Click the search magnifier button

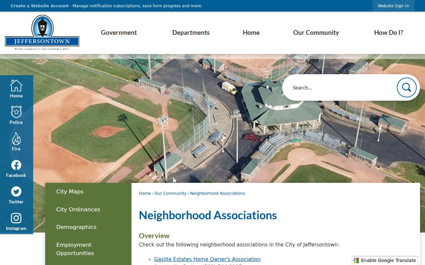click(406, 87)
